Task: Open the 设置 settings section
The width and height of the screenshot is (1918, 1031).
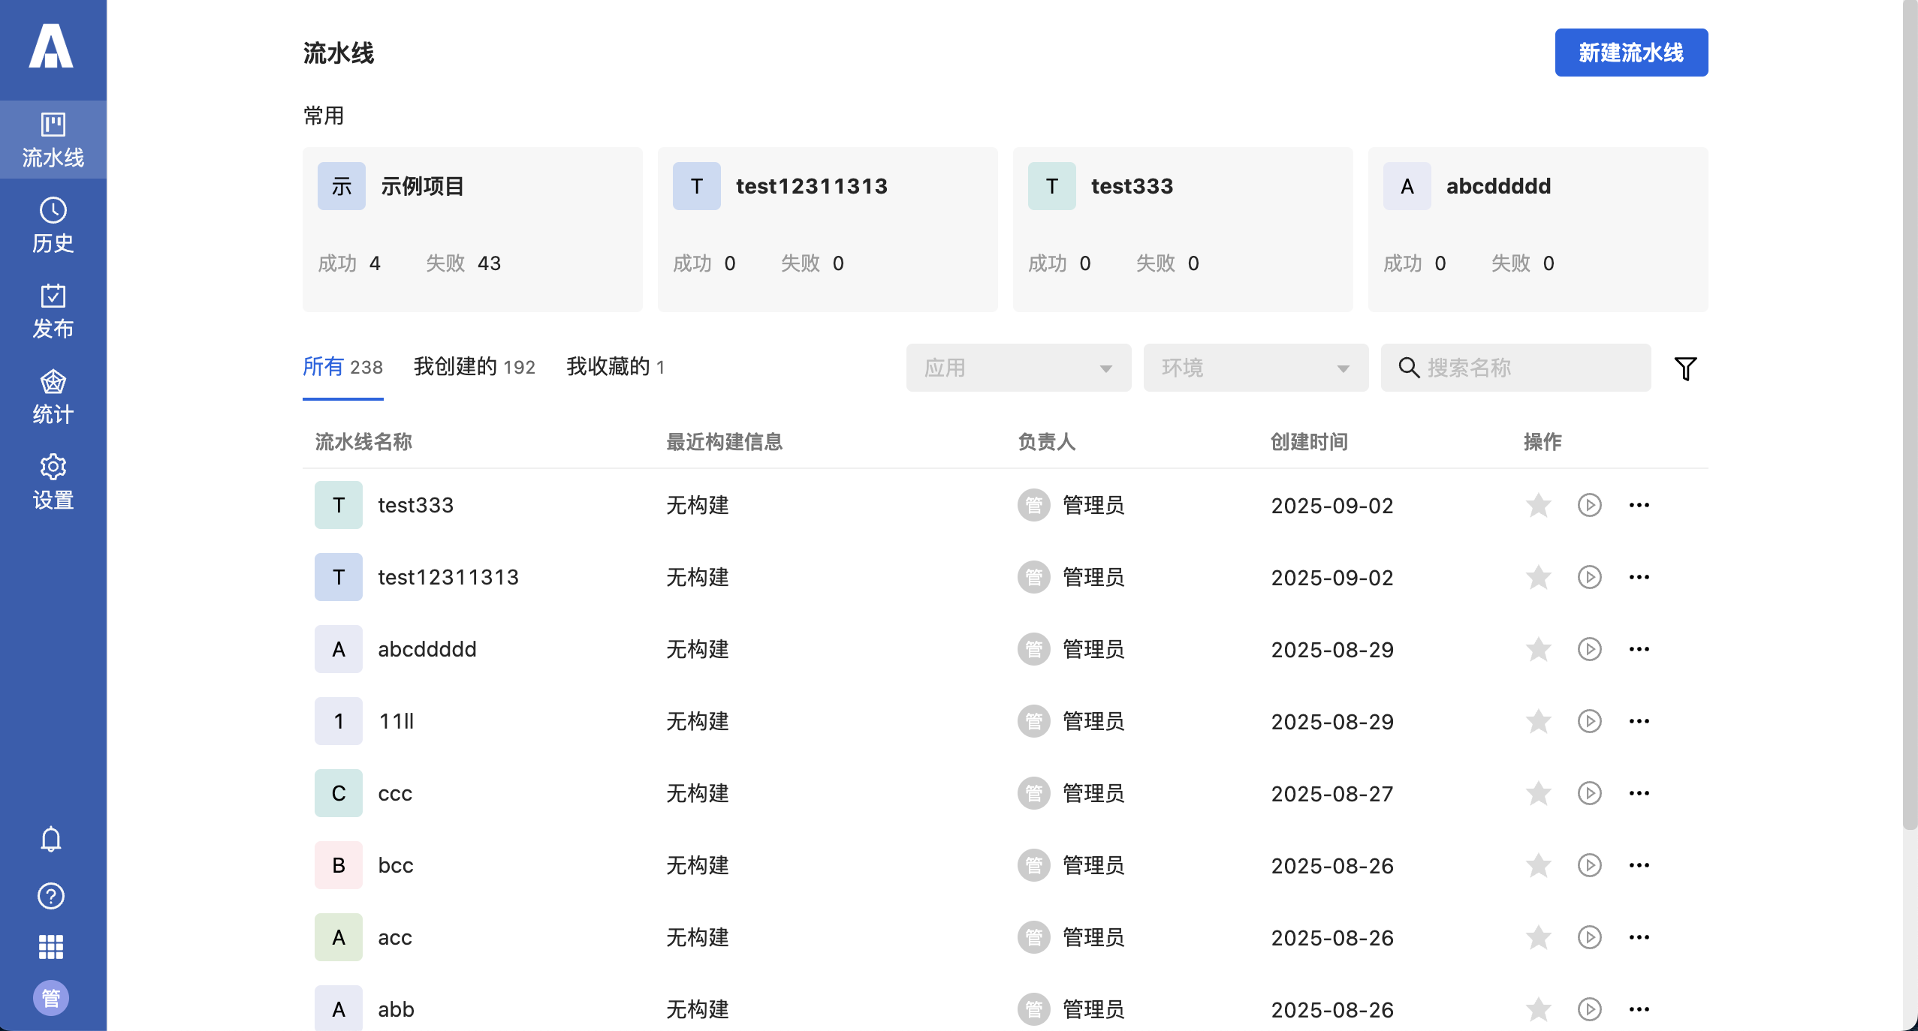Action: point(53,482)
